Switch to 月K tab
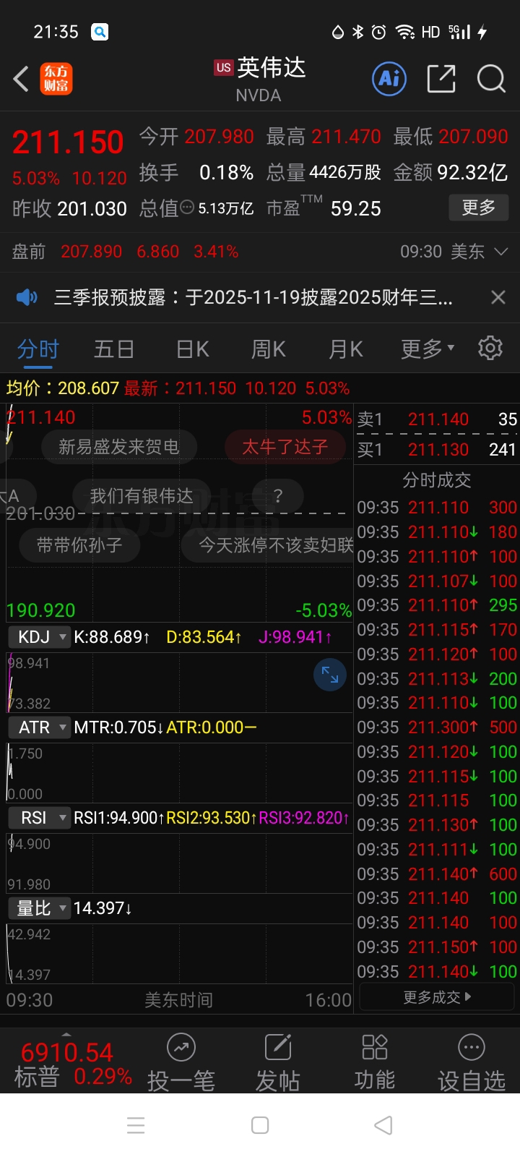520x1157 pixels. 346,349
